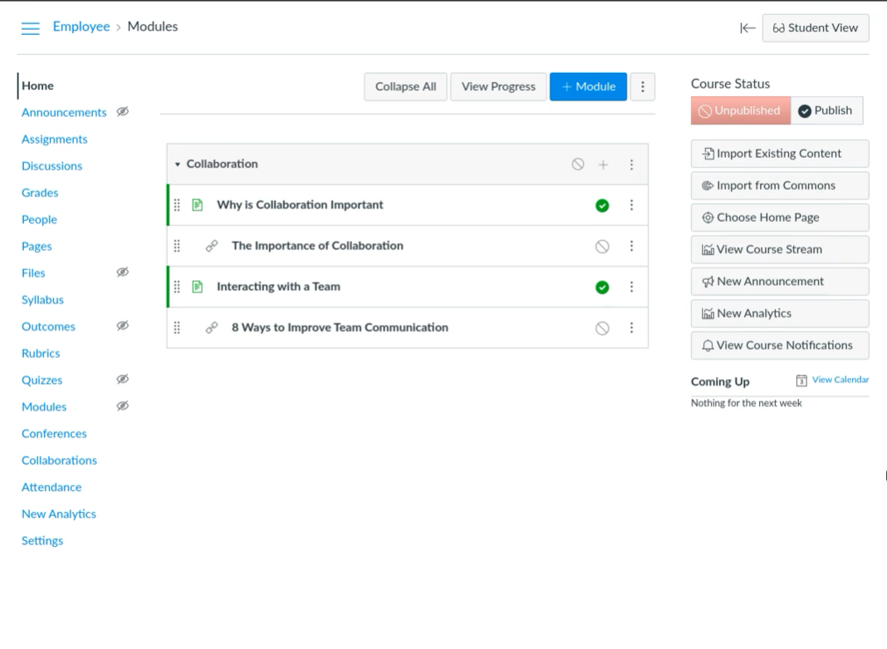The width and height of the screenshot is (887, 649).
Task: Click the Employee breadcrumb link
Action: click(x=81, y=27)
